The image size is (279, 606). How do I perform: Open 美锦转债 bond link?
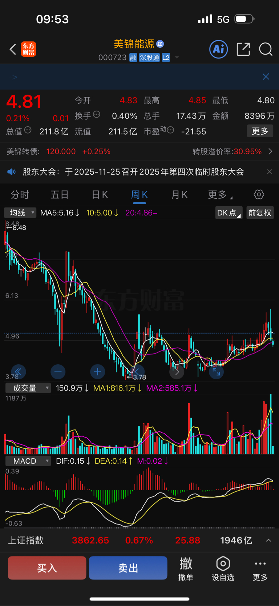58,151
